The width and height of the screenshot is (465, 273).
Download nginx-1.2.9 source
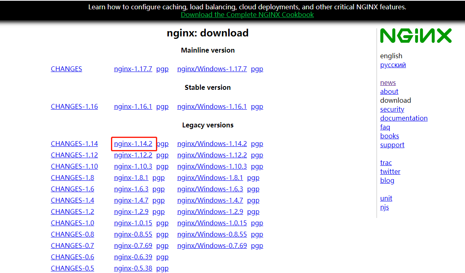click(131, 212)
